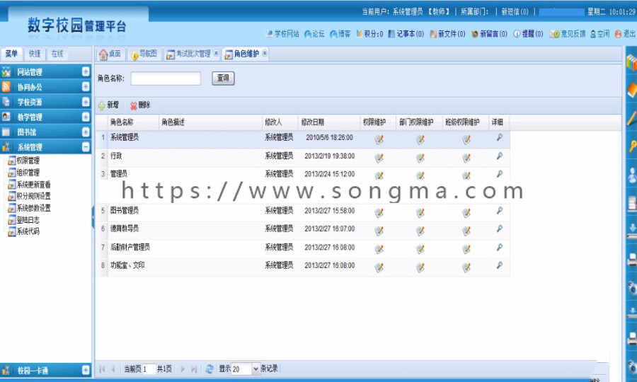Open the 论坛 forum link
Image resolution: width=637 pixels, height=382 pixels.
314,34
